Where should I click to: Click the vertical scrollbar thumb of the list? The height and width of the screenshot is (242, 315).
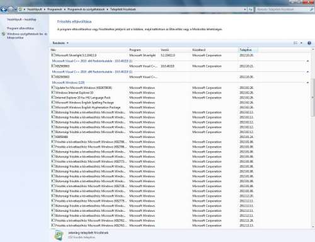click(x=313, y=97)
